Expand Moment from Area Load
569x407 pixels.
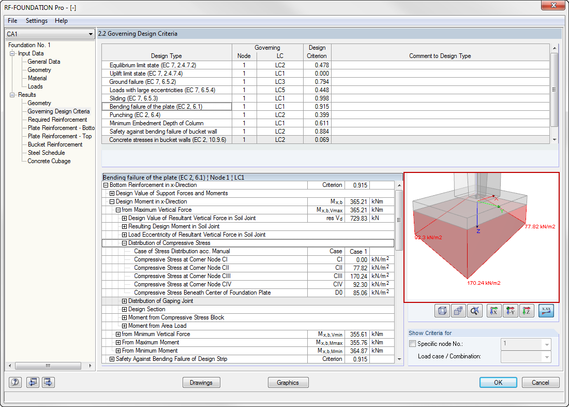click(x=125, y=326)
